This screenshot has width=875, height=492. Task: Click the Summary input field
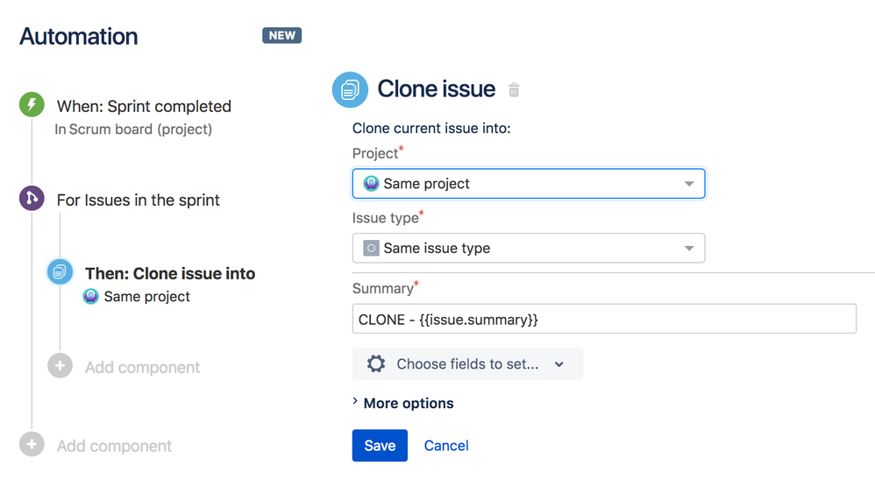click(x=603, y=320)
